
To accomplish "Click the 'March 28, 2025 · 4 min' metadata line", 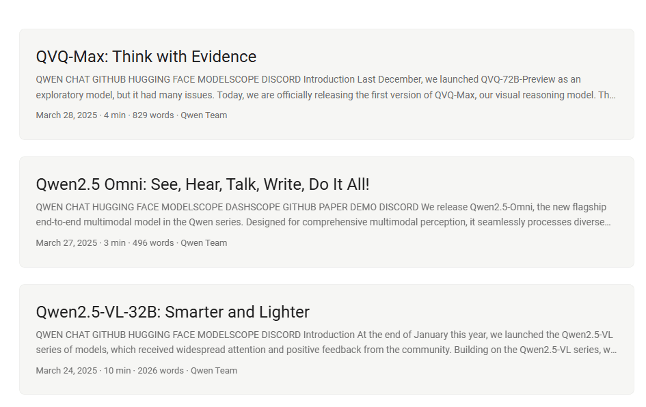I will [x=131, y=115].
